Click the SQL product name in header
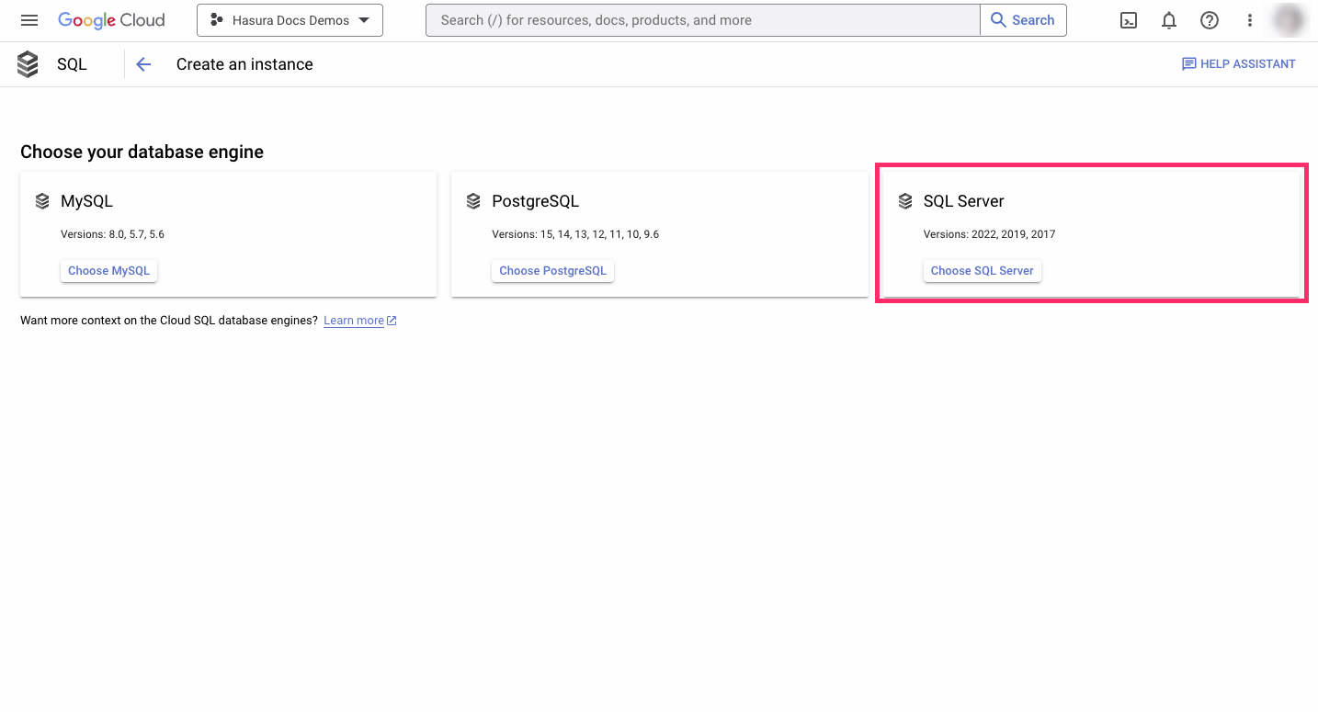The width and height of the screenshot is (1318, 712). (72, 64)
